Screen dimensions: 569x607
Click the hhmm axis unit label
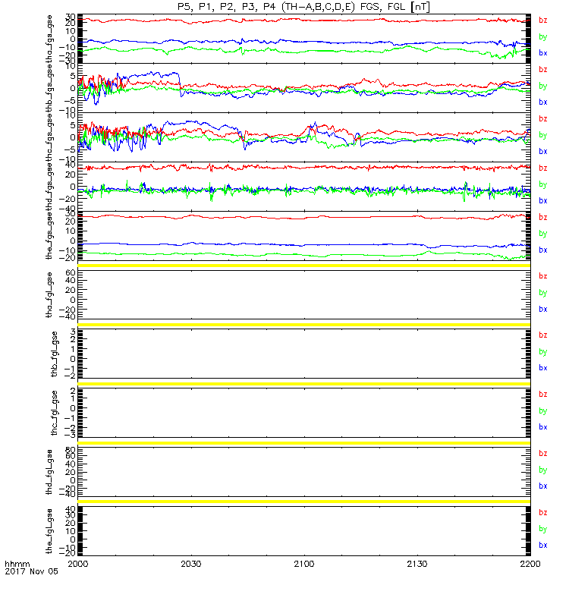tap(17, 564)
